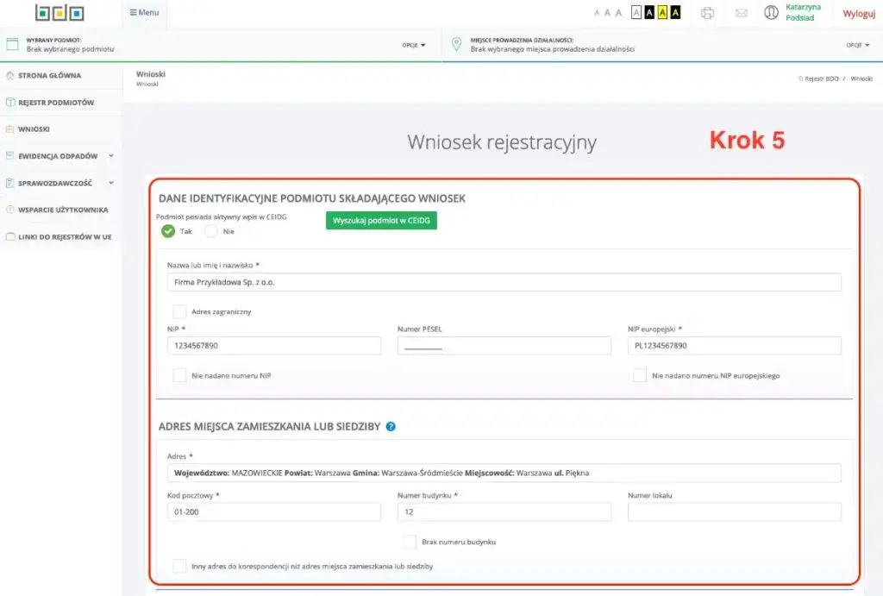Select smallest font size A

(x=597, y=12)
